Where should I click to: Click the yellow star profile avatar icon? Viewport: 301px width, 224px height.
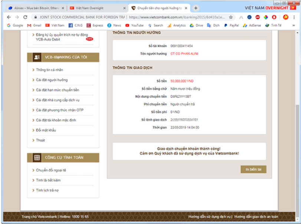point(286,17)
